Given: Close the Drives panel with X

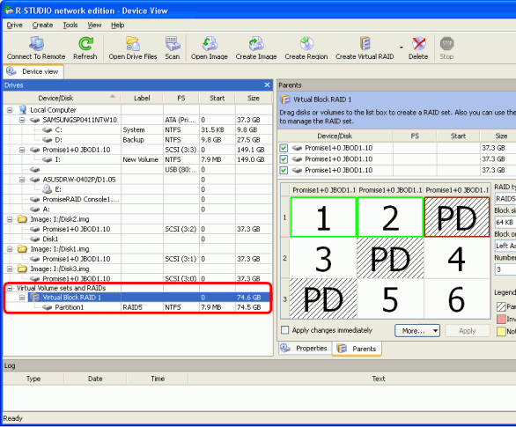Looking at the screenshot, I should pyautogui.click(x=267, y=85).
